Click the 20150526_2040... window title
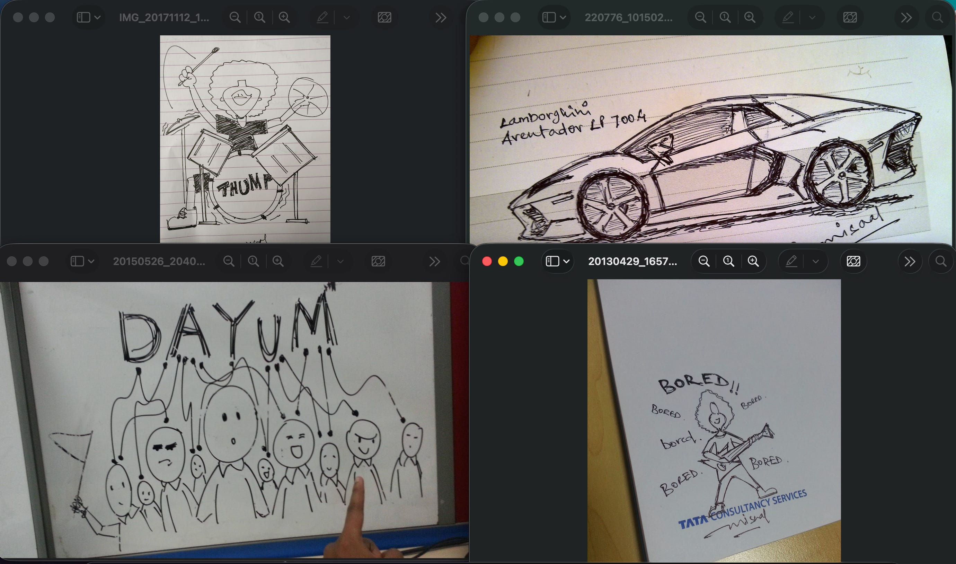Screen dimensions: 956x564 (159, 262)
